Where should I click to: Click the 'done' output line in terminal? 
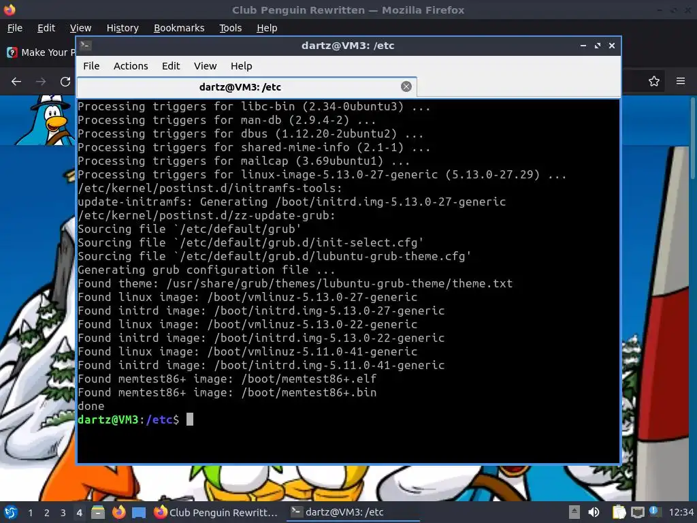pos(91,406)
